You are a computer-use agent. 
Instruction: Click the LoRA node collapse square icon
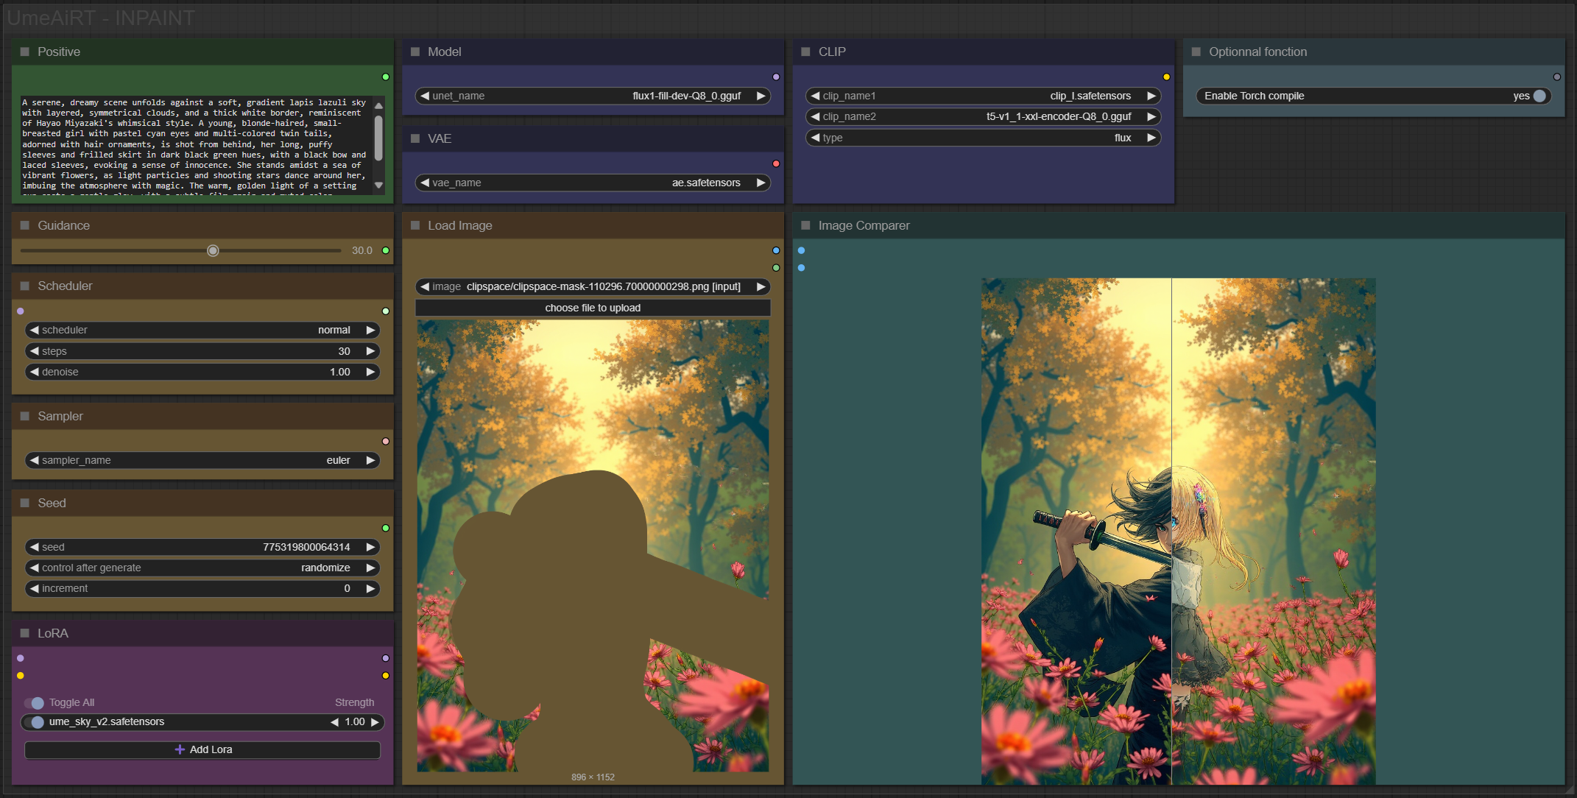click(24, 633)
